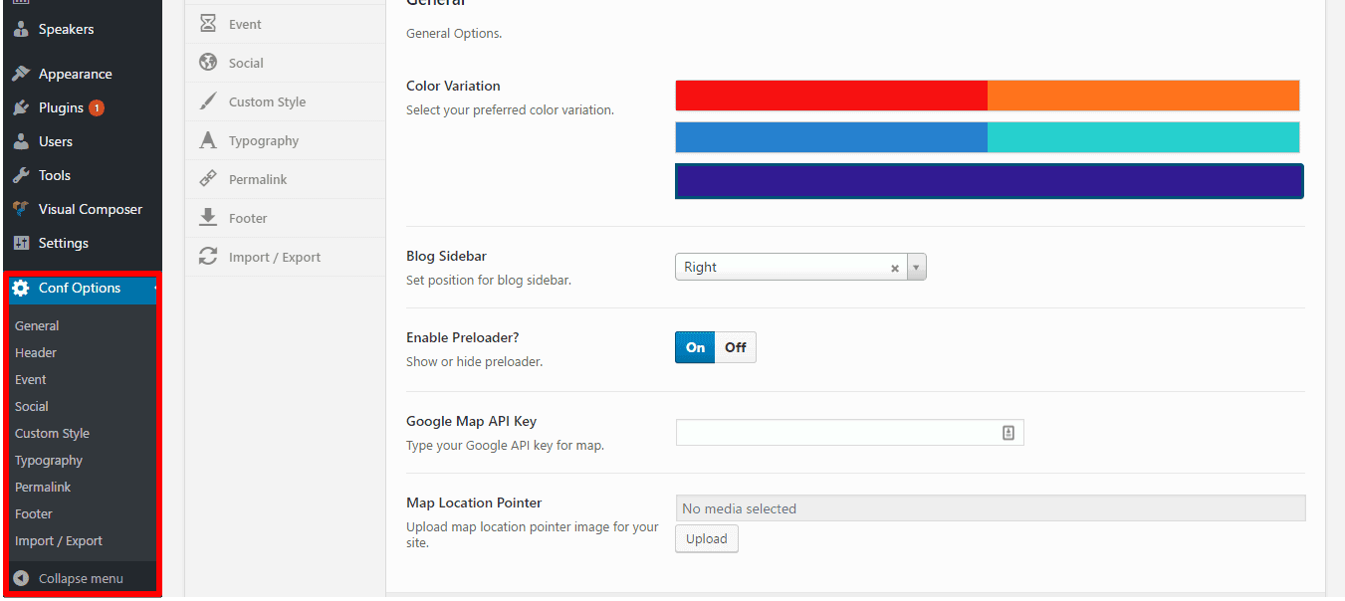
Task: Click the Collapse menu arrow icon
Action: tap(21, 579)
